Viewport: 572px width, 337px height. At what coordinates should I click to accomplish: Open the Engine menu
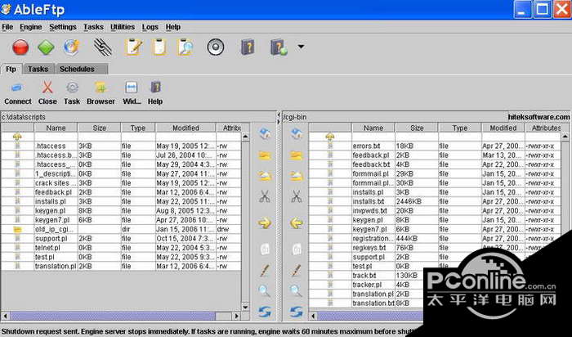31,27
